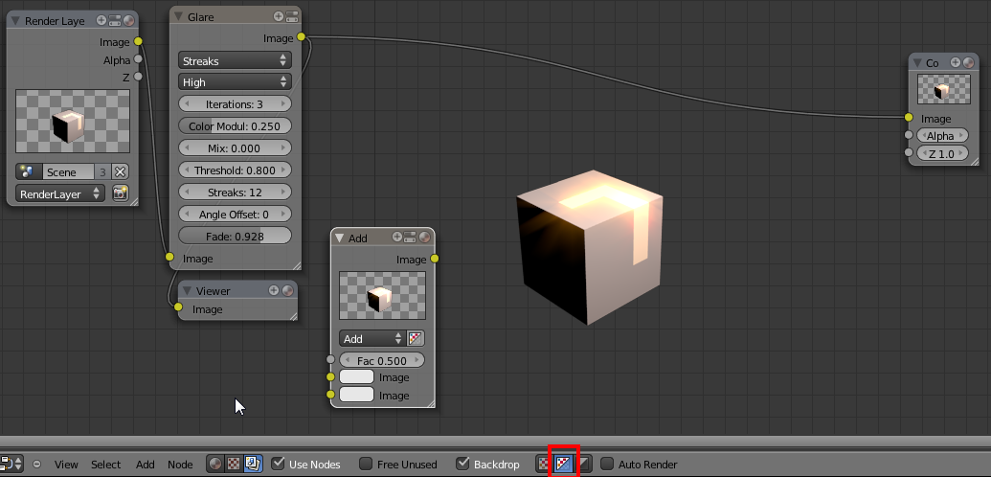The width and height of the screenshot is (991, 477).
Task: Click Iterations: 3 field
Action: pos(235,103)
